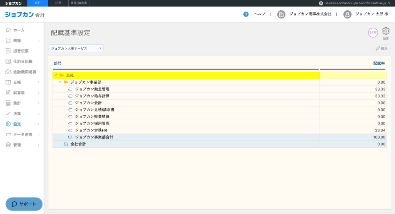The height and width of the screenshot is (214, 395).
Task: Click ジョブカン 太郎 様 user name
Action: [x=371, y=14]
